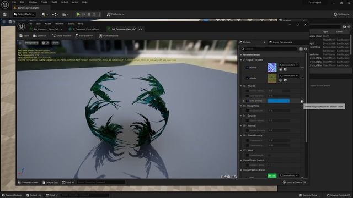Enable the Opacity parameter checkbox under 04 - Opacity
353x198 pixels.
point(247,120)
